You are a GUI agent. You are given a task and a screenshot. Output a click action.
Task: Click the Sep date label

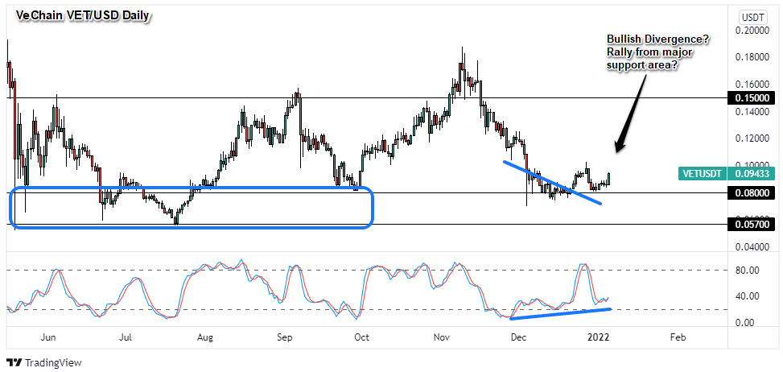click(x=284, y=337)
